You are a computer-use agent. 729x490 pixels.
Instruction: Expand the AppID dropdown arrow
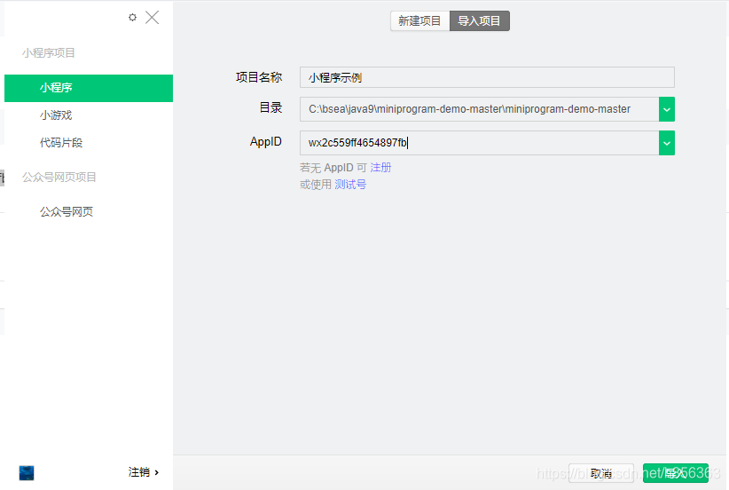click(667, 143)
